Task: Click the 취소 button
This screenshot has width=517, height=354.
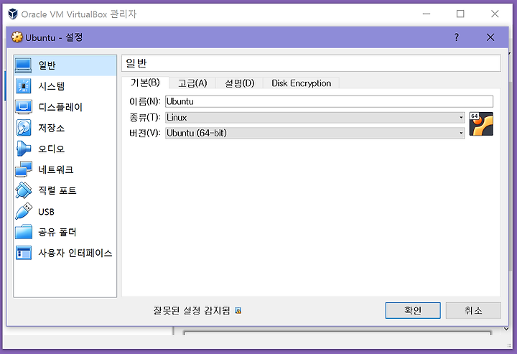Action: coord(473,310)
